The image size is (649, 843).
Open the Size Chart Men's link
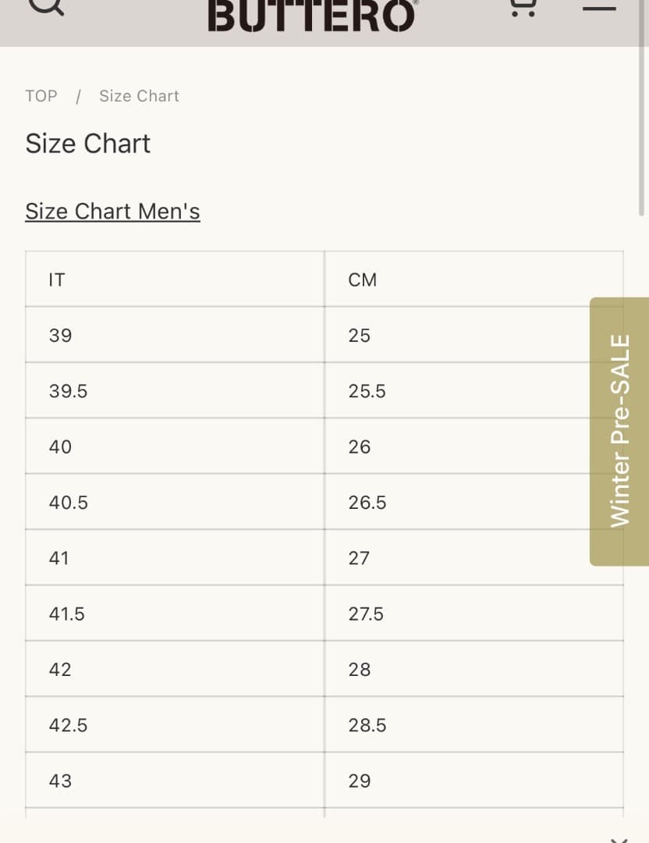(x=112, y=212)
